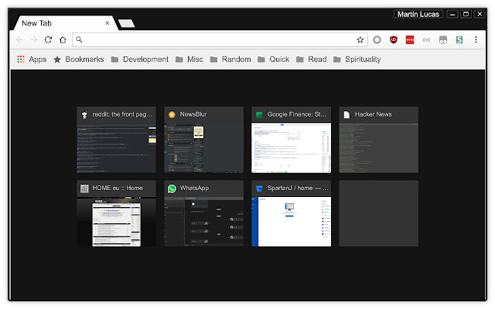Expand the Spirituality bookmarks folder
The width and height of the screenshot is (495, 309).
click(357, 59)
